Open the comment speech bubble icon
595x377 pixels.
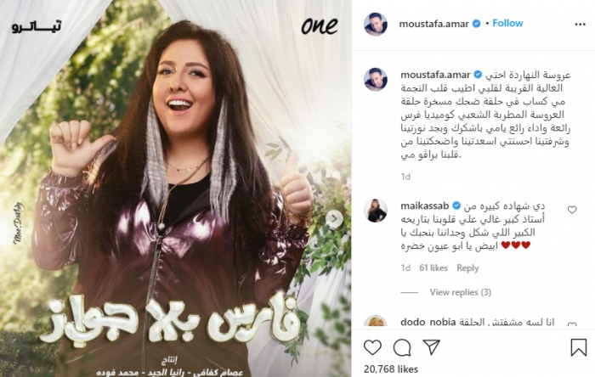(402, 347)
